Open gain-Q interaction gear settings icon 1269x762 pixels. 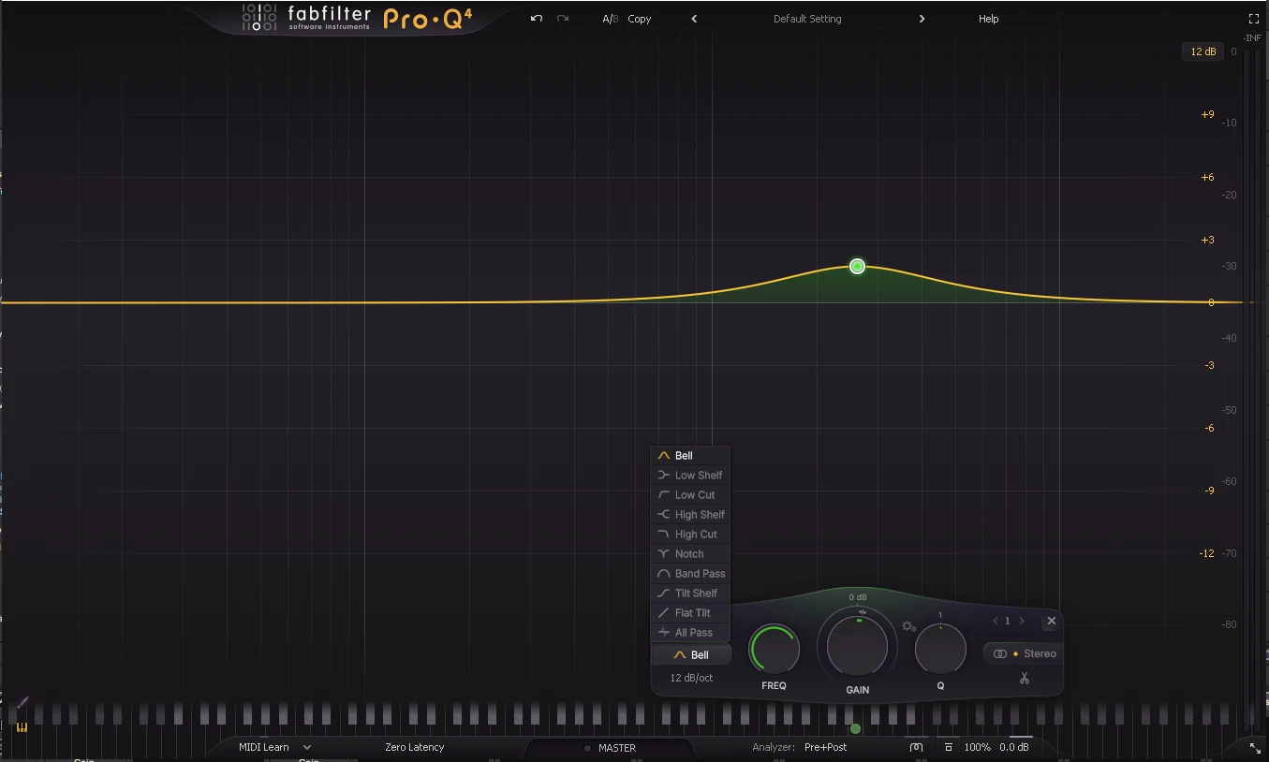(907, 626)
